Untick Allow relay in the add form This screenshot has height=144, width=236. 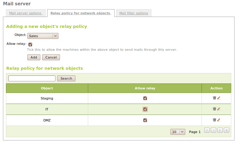click(30, 44)
